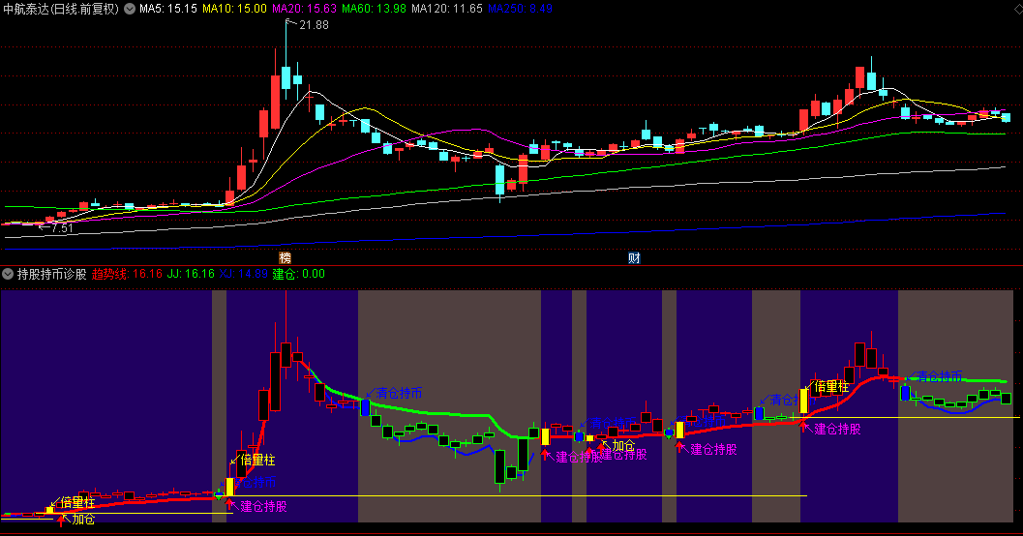
Task: Open the dropdown beside 中航泰达 chart title
Action: pos(130,9)
